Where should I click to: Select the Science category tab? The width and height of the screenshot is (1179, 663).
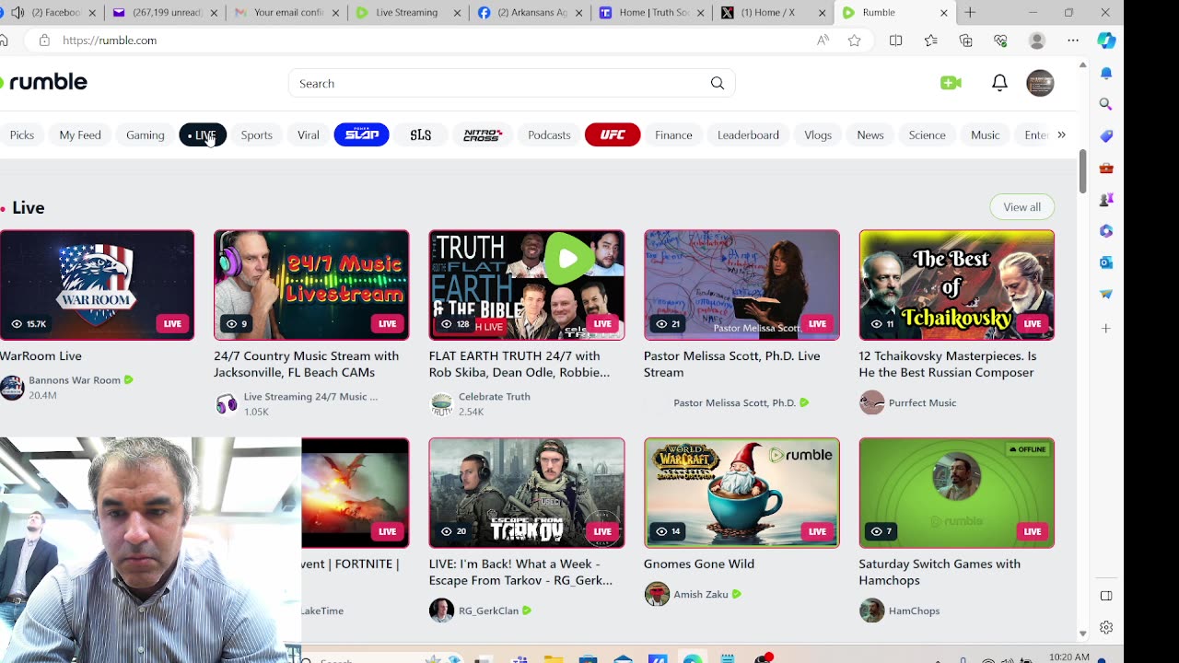click(928, 134)
